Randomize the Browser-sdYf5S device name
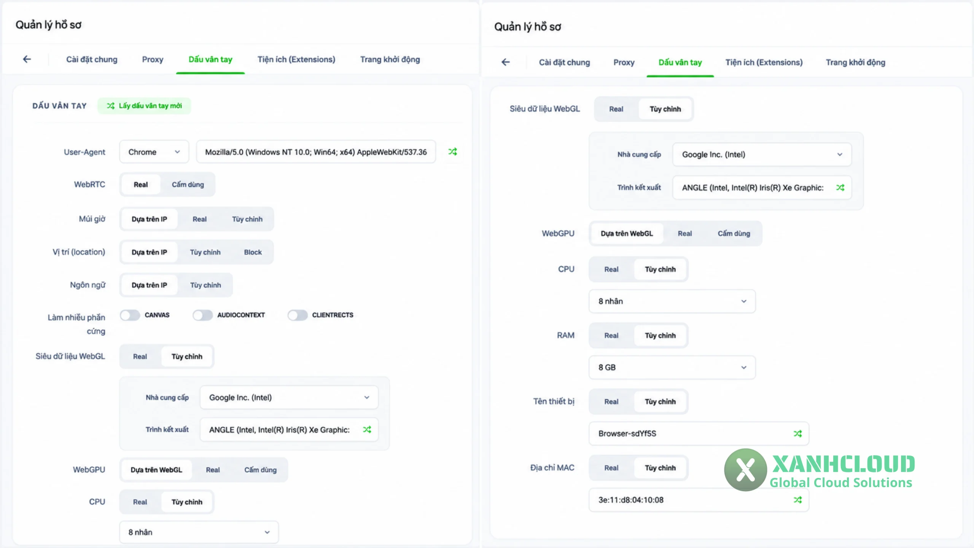 point(798,433)
